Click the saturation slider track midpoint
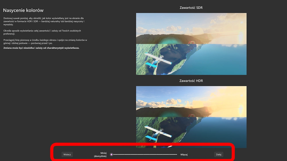Viewport: 287px width, 161px height. coord(144,154)
